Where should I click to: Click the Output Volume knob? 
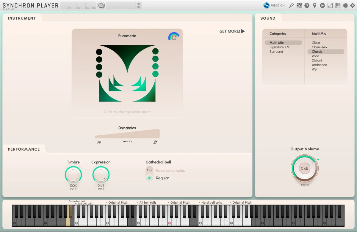tap(305, 168)
